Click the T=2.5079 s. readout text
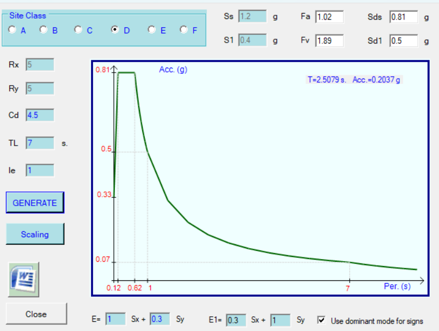The height and width of the screenshot is (331, 439). 327,80
